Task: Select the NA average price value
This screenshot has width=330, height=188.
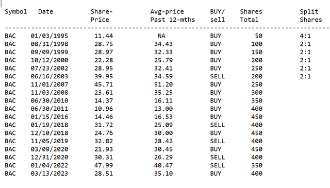Action: click(x=161, y=36)
